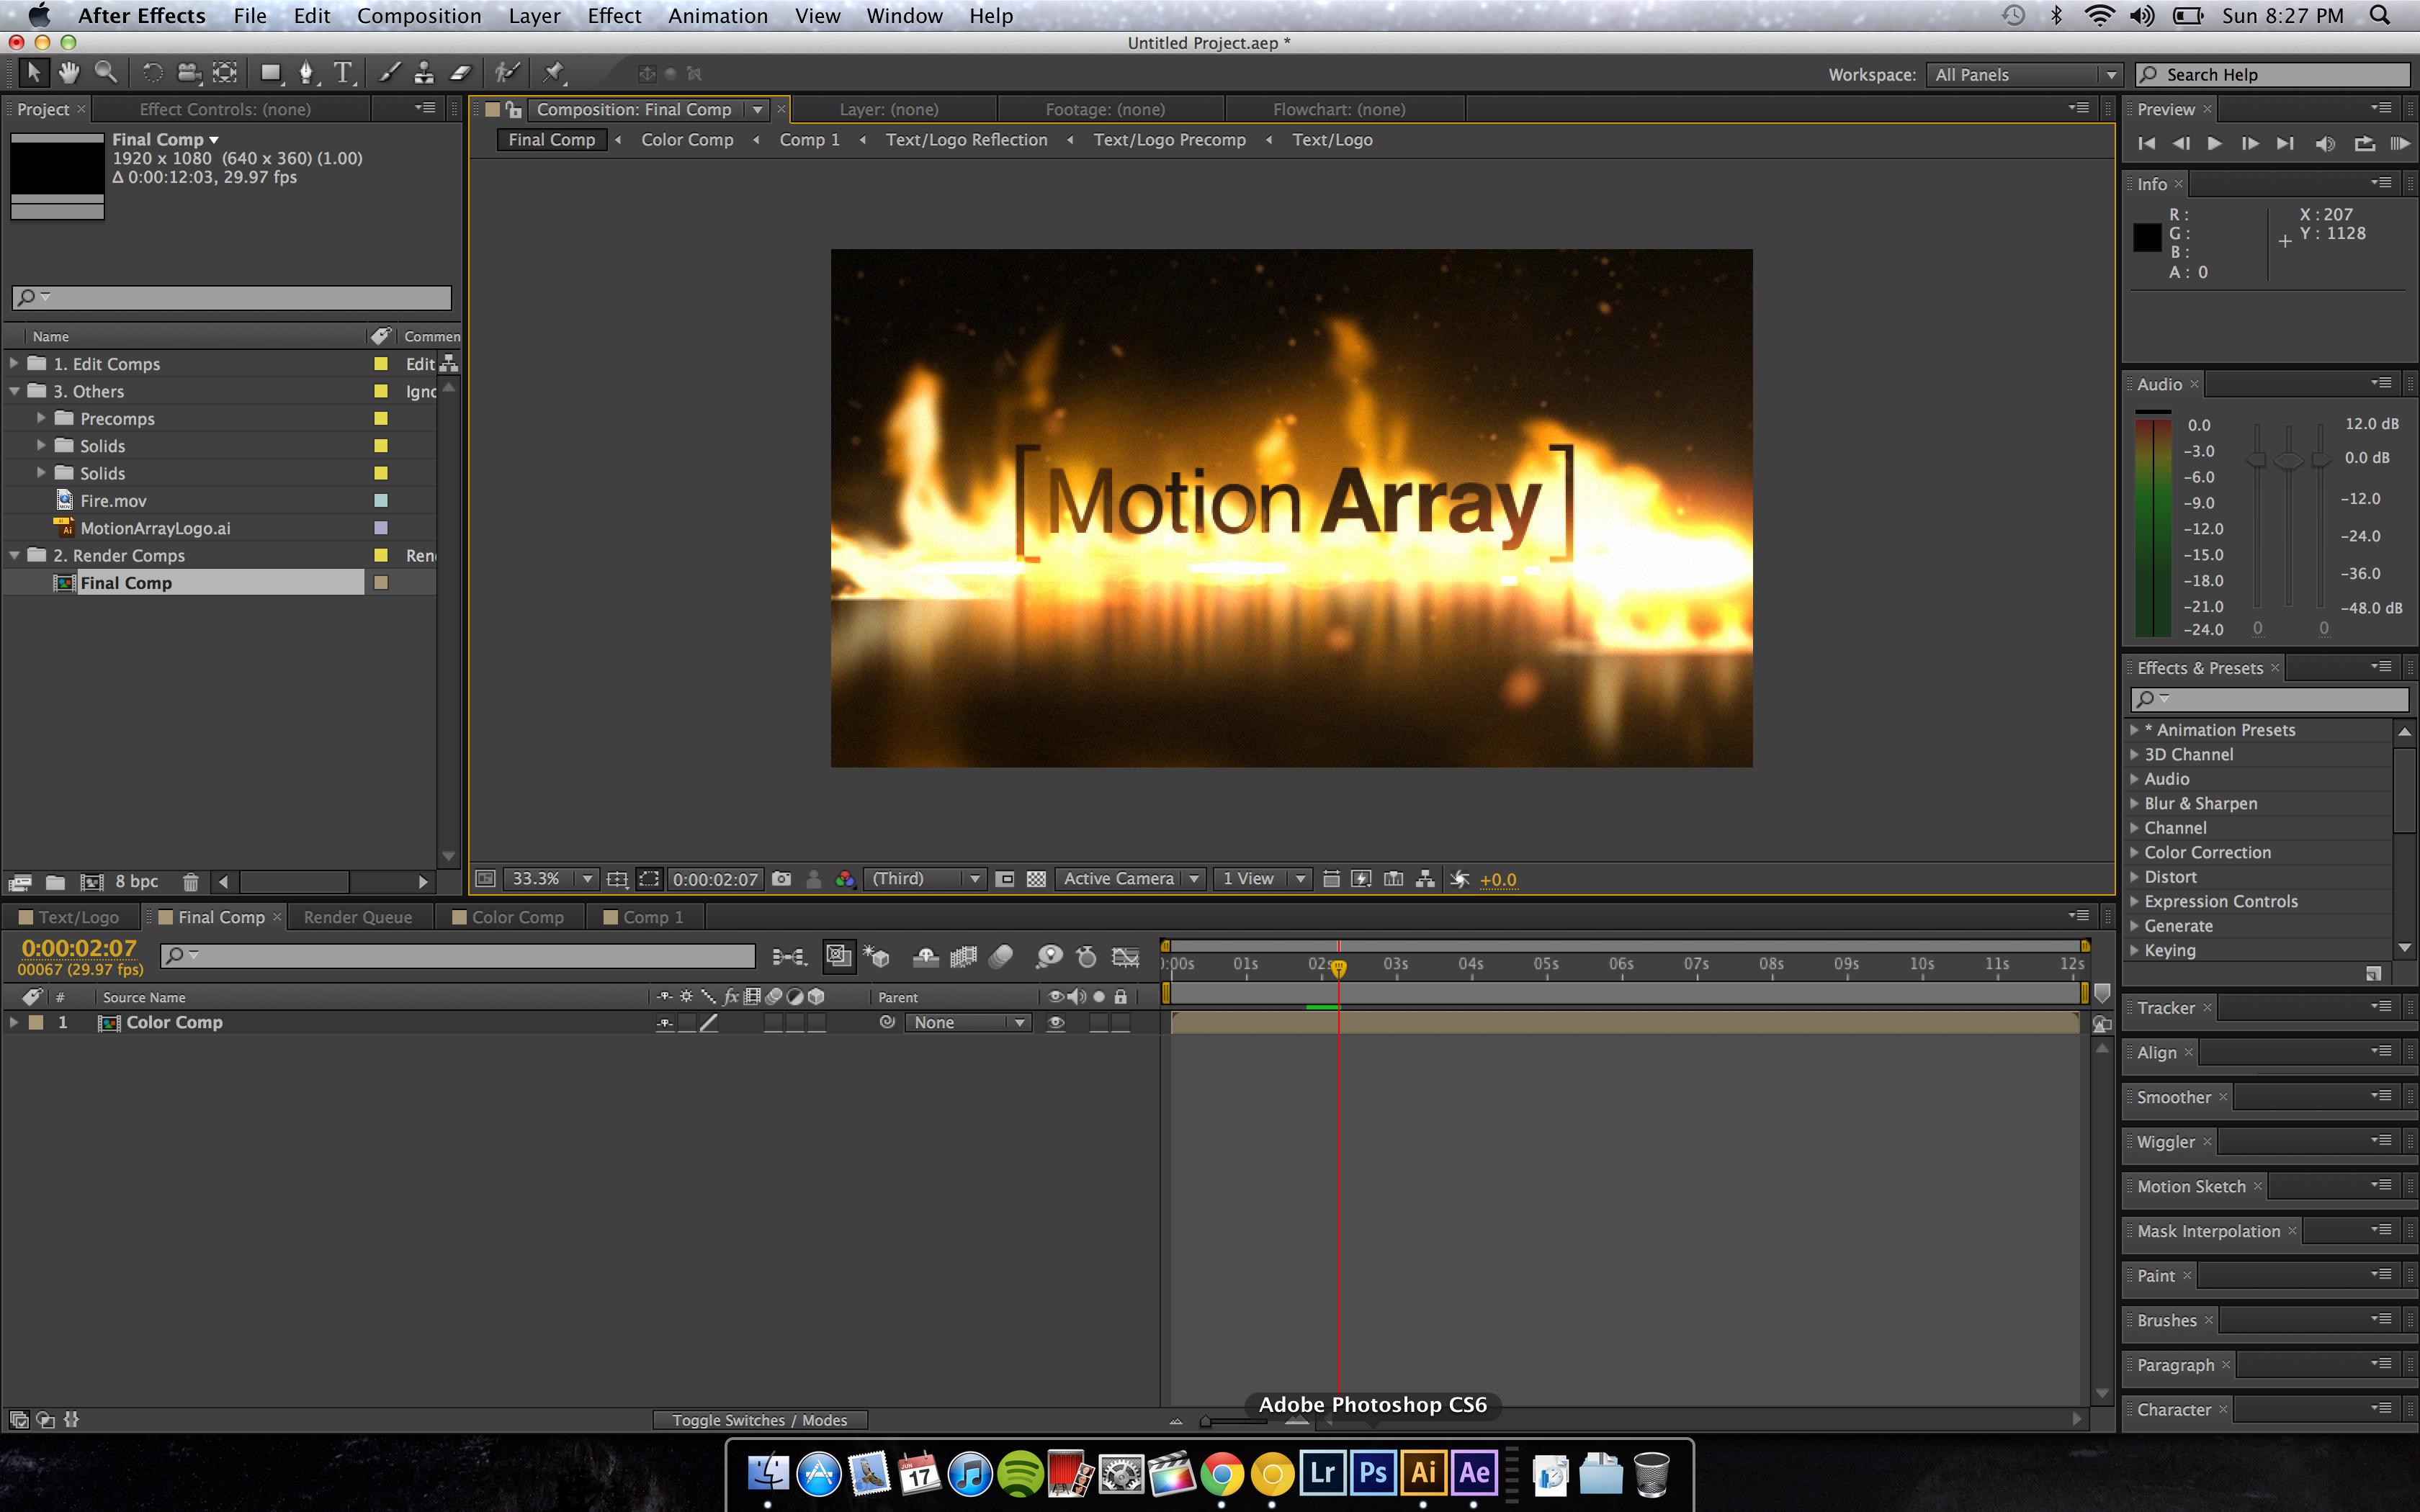Click the take snapshot camera icon

click(x=782, y=879)
